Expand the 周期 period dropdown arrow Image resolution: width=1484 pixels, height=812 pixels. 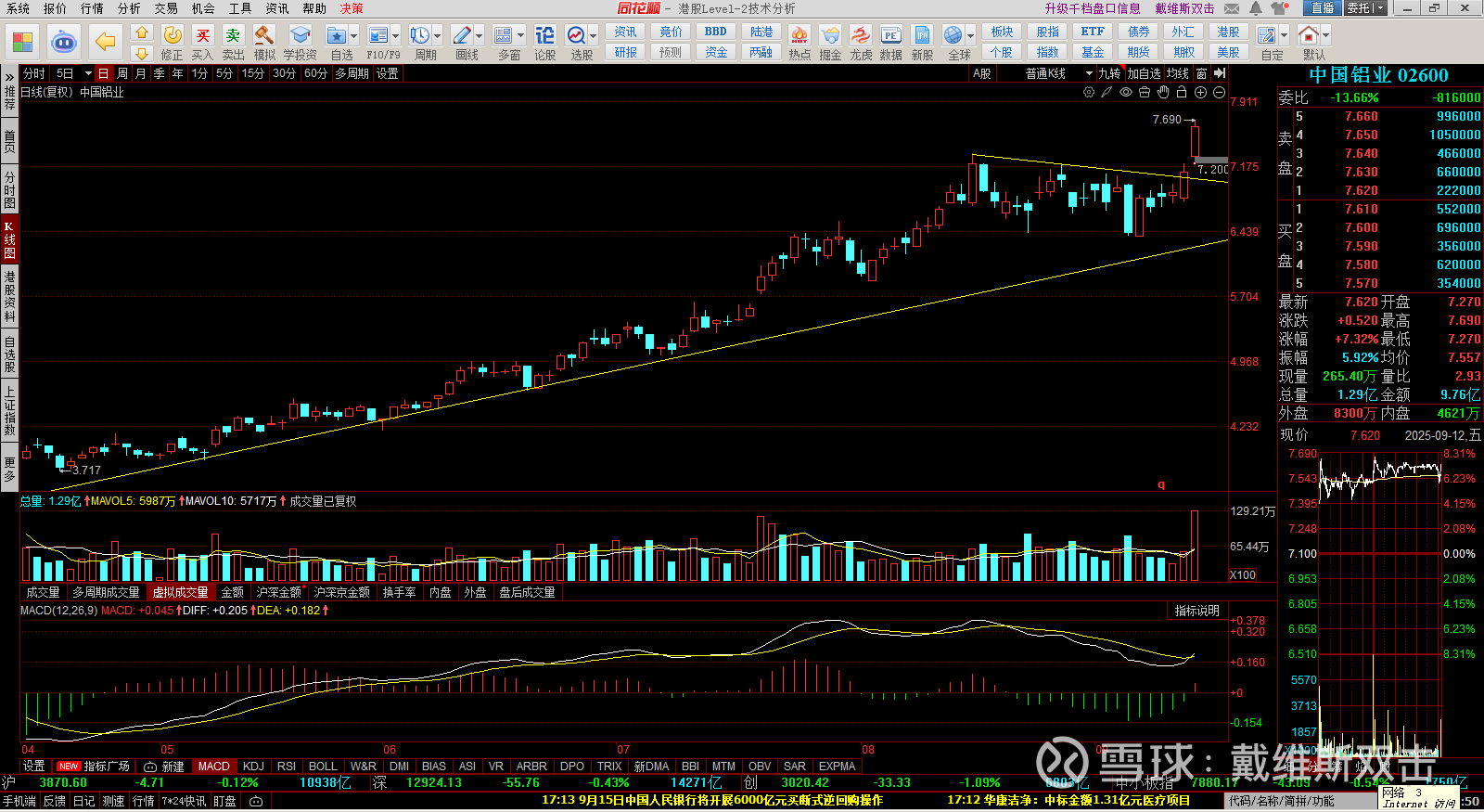click(438, 36)
